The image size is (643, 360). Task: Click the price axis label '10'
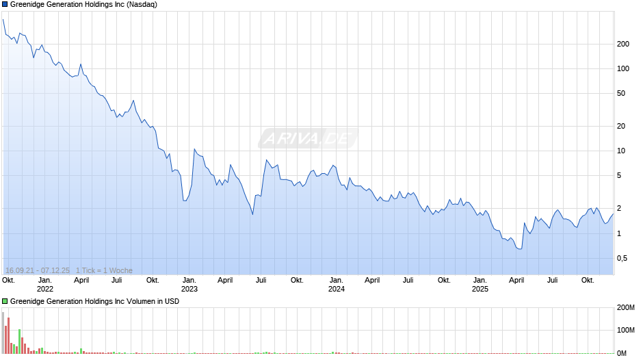point(621,151)
